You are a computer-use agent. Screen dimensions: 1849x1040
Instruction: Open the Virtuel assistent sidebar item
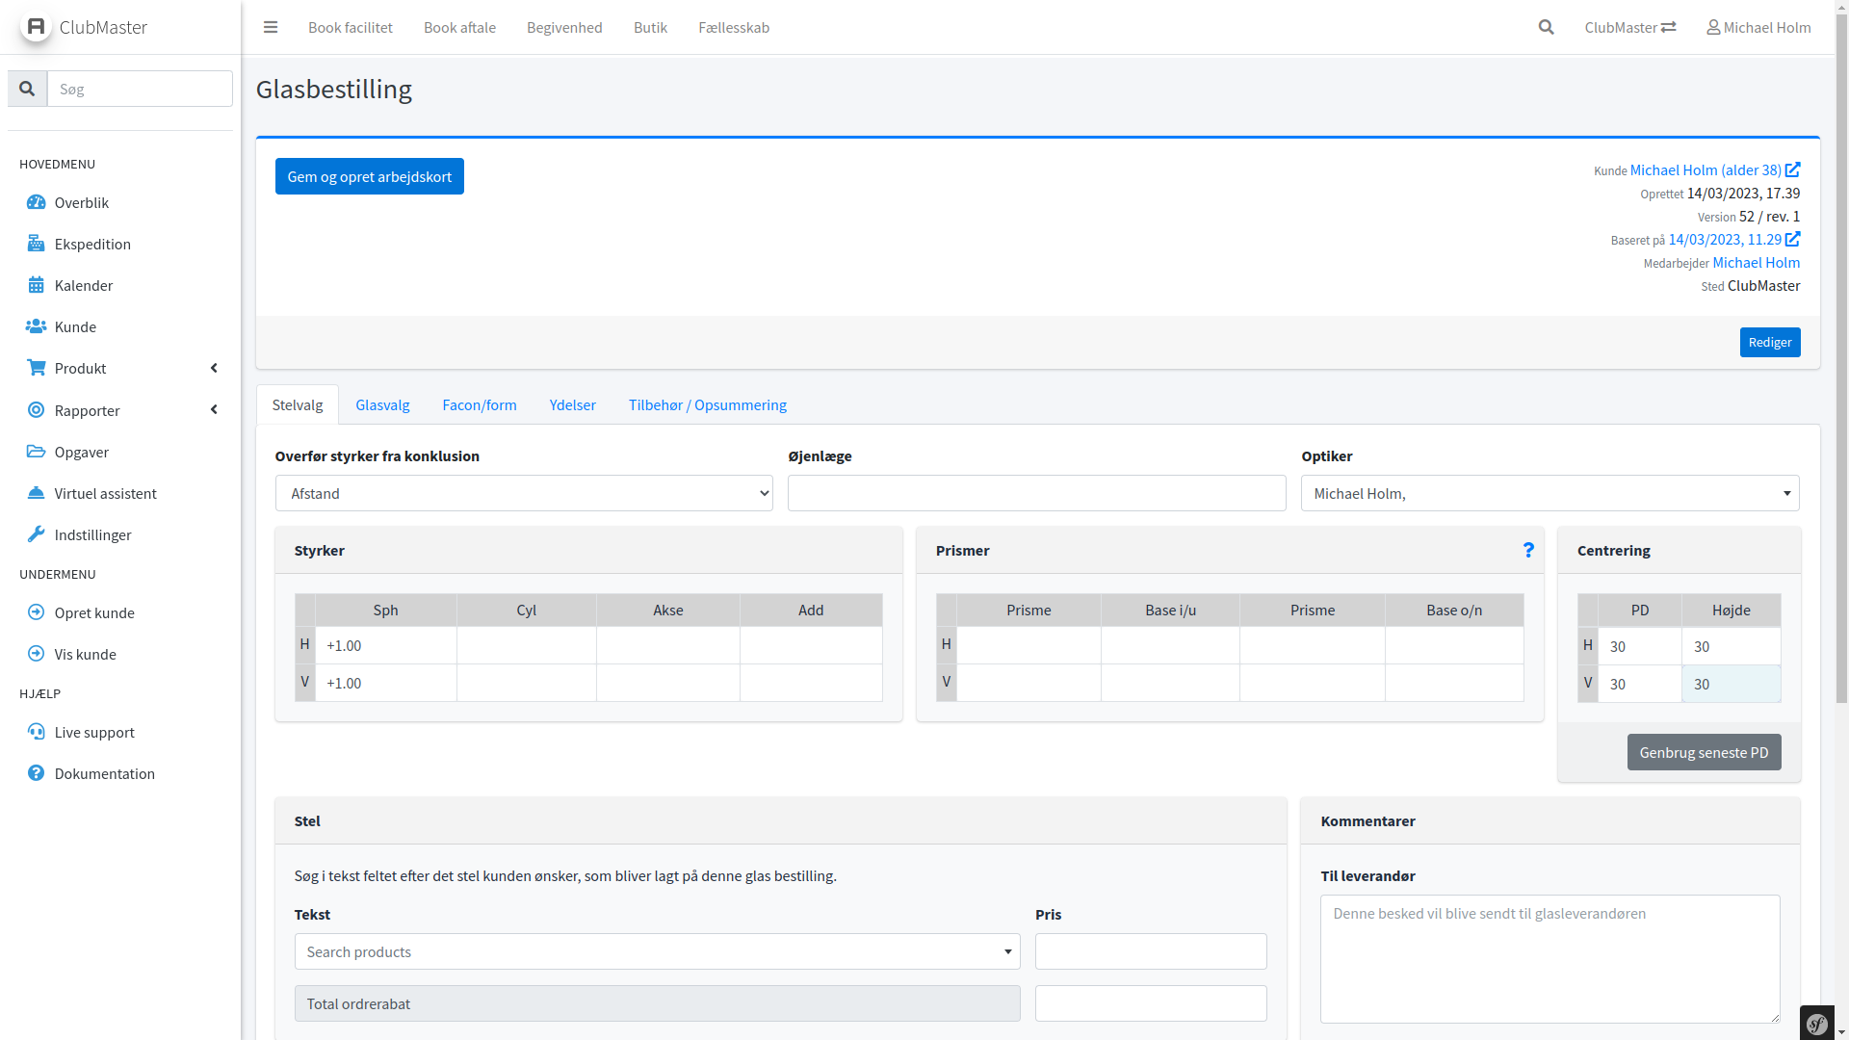[105, 493]
